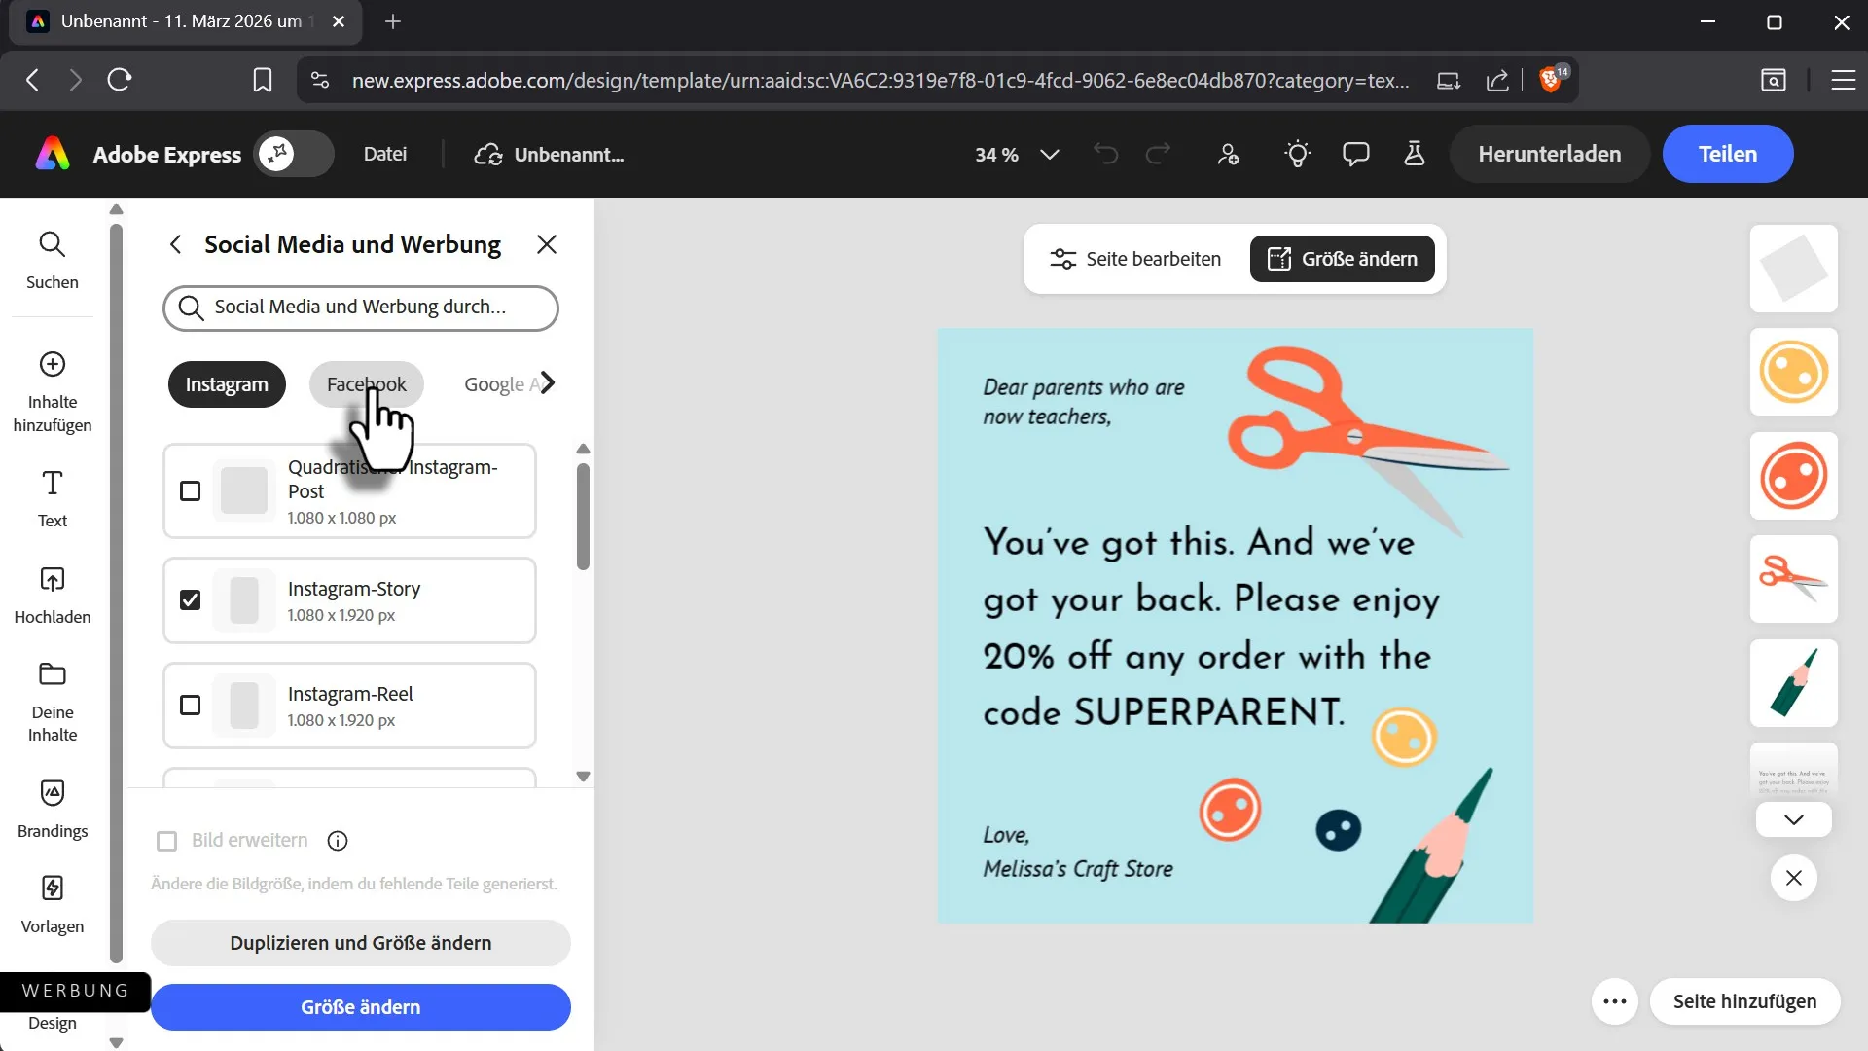Open the Vorlagen templates panel
This screenshot has height=1051, width=1868.
tap(53, 903)
